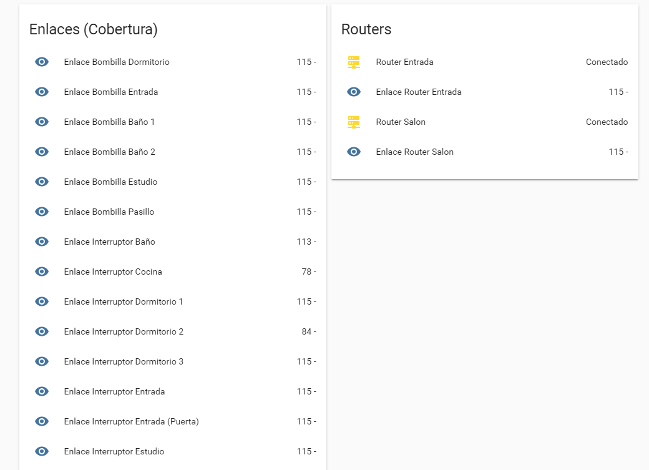Click the Enlace Bombilla Pasillo label
The height and width of the screenshot is (470, 649).
(109, 212)
